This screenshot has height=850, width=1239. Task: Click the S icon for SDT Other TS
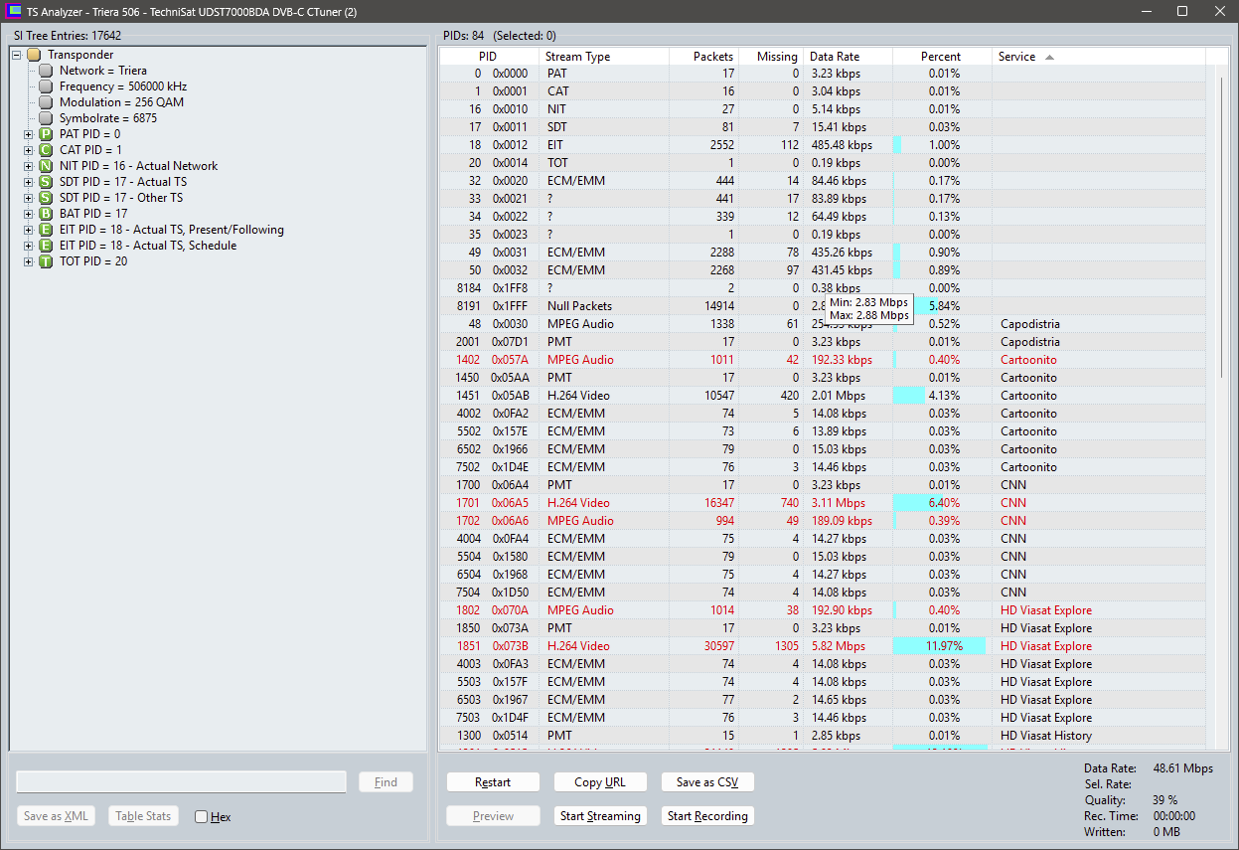[46, 198]
